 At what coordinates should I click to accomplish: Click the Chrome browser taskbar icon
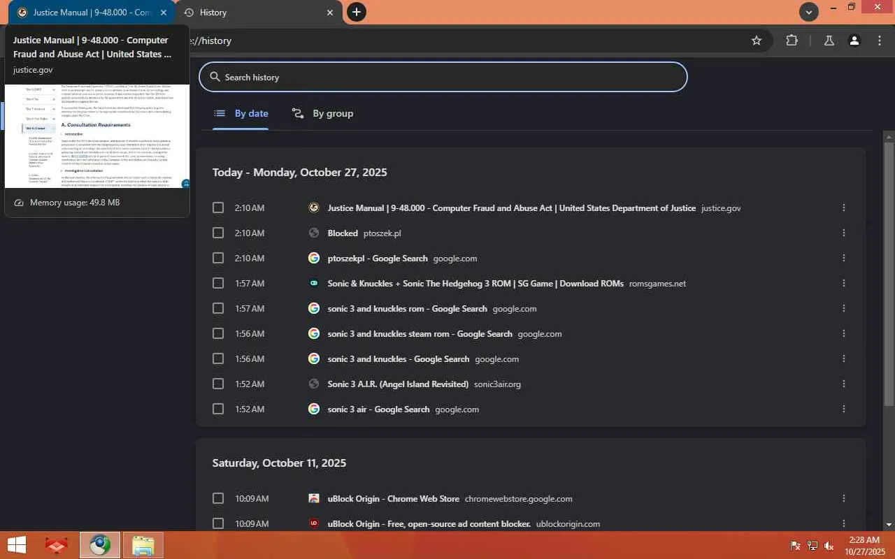[x=99, y=545]
